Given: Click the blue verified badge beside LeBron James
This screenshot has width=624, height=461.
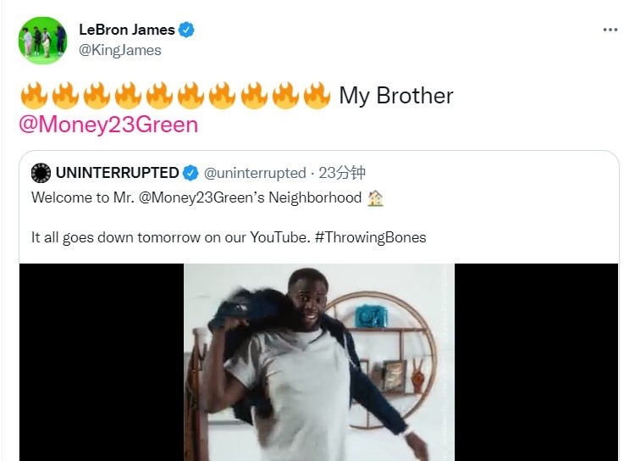Looking at the screenshot, I should [186, 30].
